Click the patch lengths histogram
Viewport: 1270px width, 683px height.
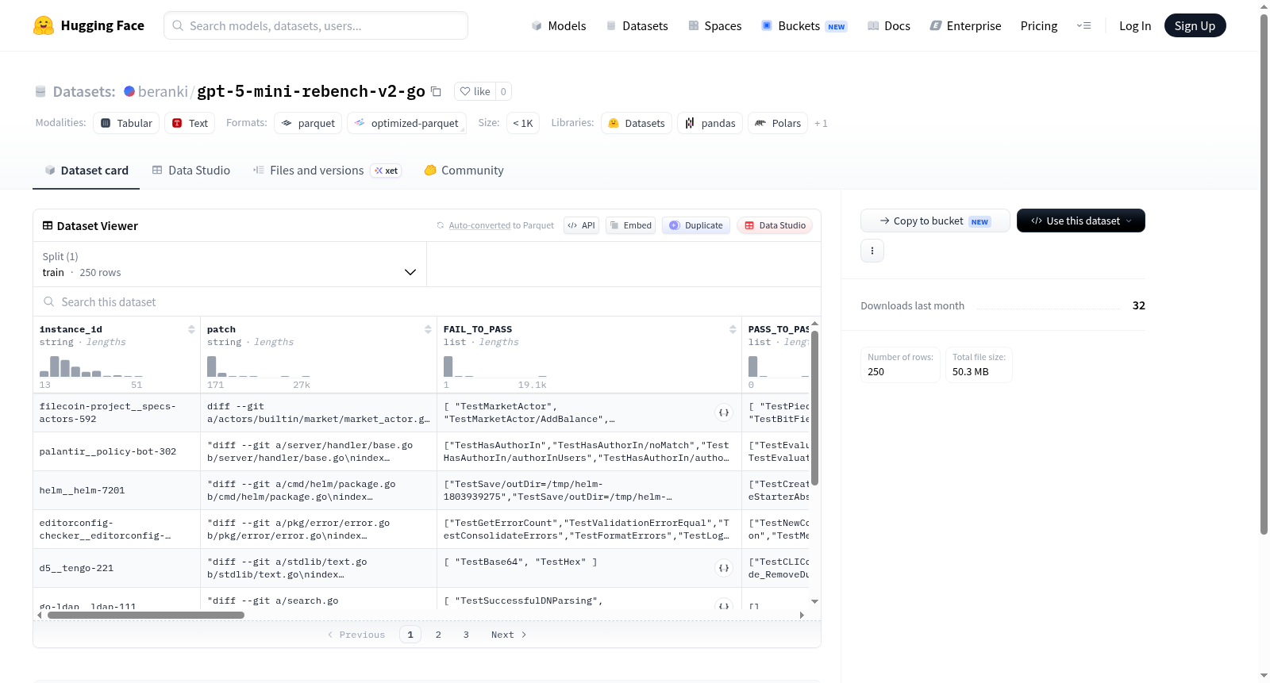[259, 366]
